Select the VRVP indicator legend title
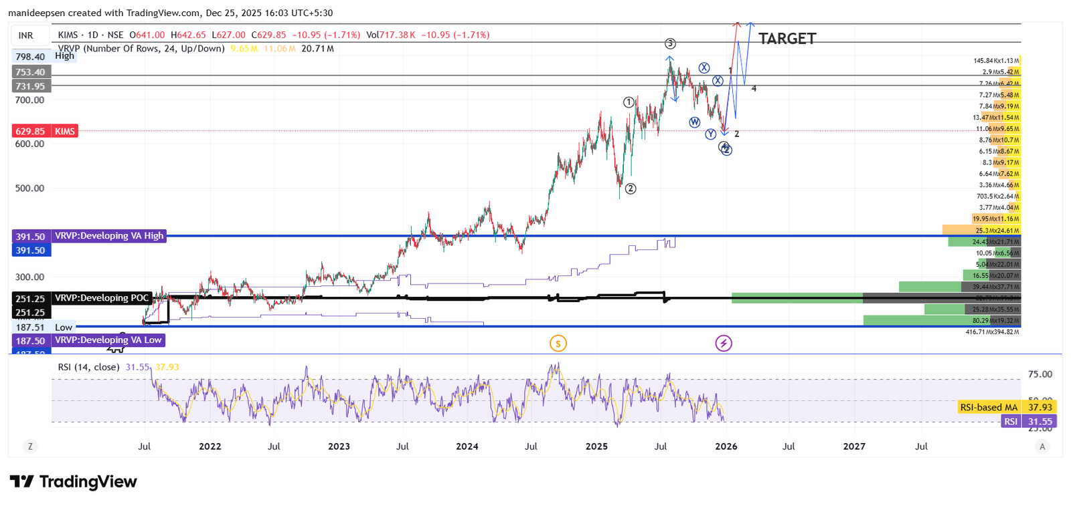Screen dimensions: 1071x506 [141, 48]
